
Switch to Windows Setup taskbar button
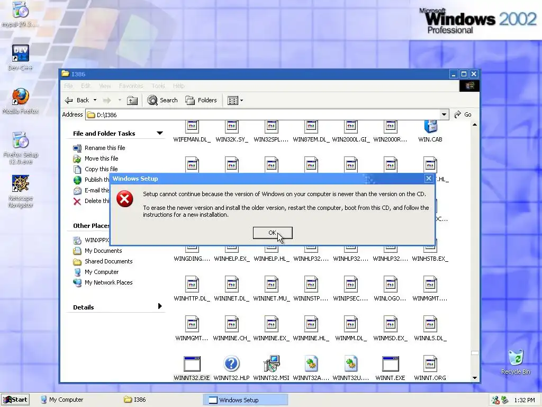245,400
